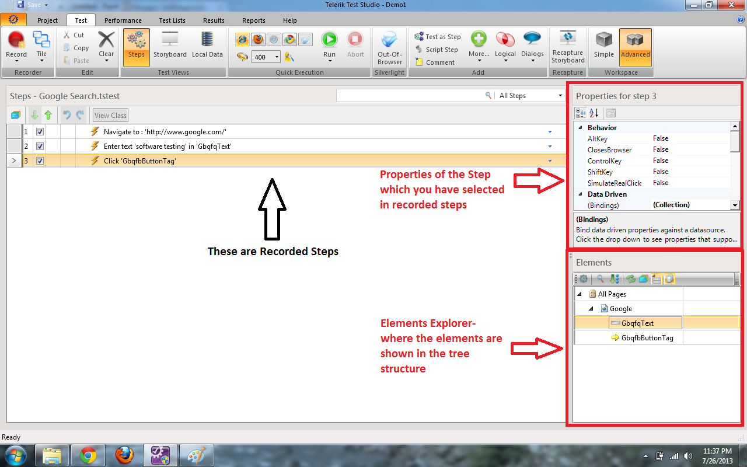Cut the selected step
747x467 pixels.
(74, 35)
